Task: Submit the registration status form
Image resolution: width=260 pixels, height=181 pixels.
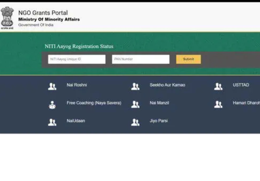Action: (188, 59)
